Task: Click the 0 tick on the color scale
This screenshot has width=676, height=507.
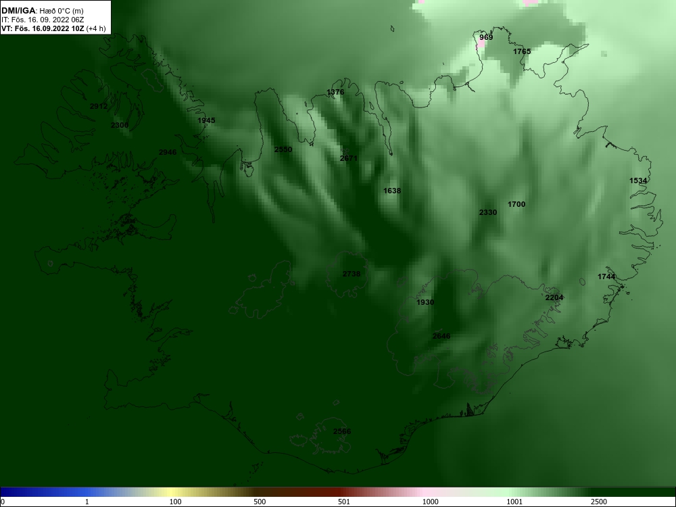Action: point(3,502)
